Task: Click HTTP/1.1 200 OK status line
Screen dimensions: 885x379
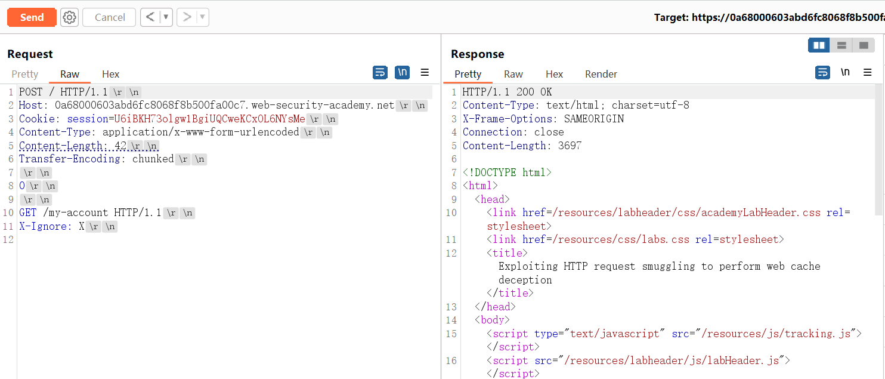Action: (508, 92)
